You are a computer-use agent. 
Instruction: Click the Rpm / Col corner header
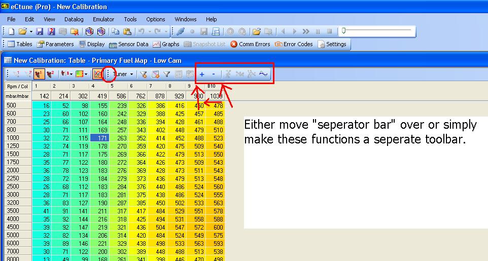[18, 86]
